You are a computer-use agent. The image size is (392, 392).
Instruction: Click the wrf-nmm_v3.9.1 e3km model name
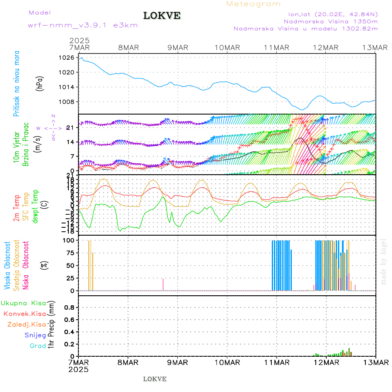(83, 25)
